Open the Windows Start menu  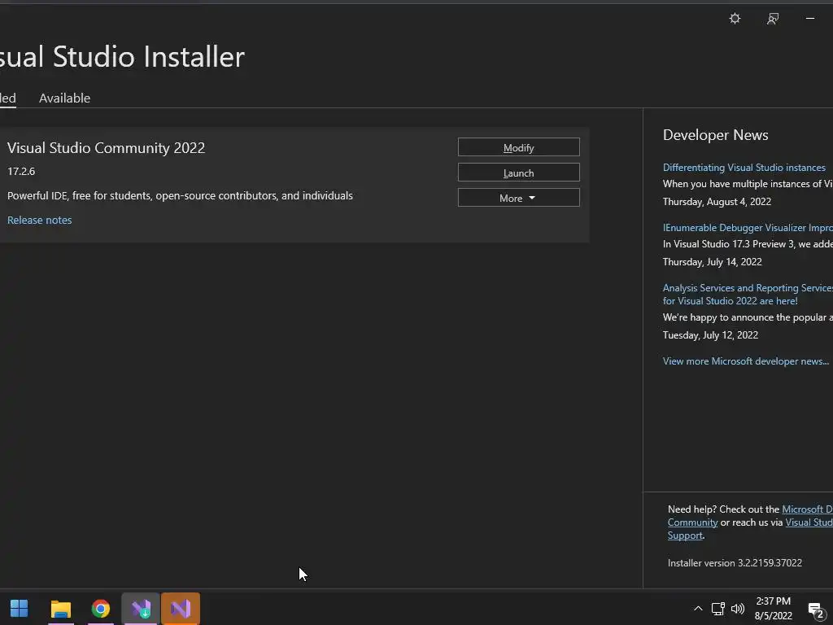(x=20, y=609)
